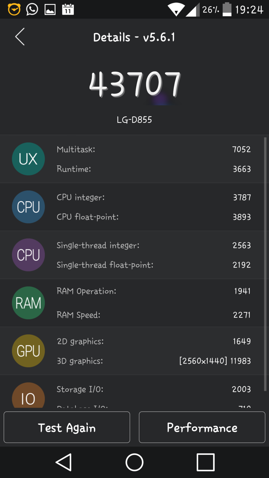269x478 pixels.
Task: Tap the gallery image notification icon
Action: 50,10
